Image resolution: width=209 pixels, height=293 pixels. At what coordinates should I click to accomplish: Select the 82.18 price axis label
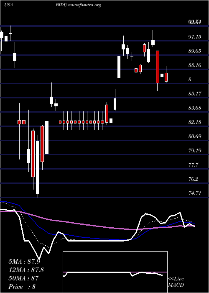[195, 122]
